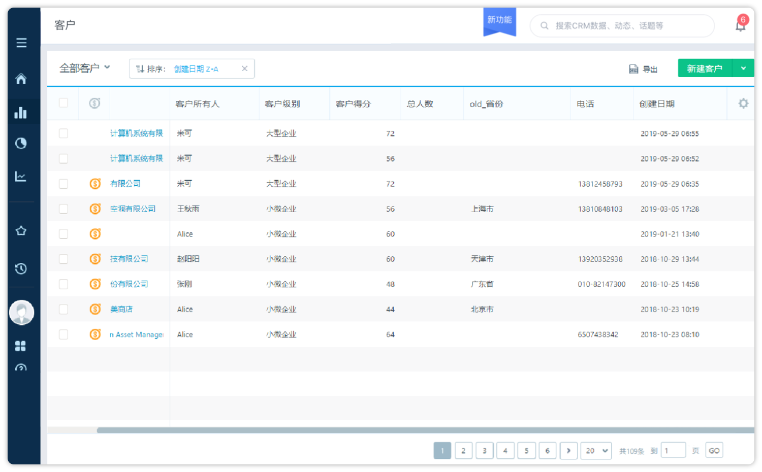Select checkbox for 份有限公司 row
The width and height of the screenshot is (762, 472).
tap(63, 284)
